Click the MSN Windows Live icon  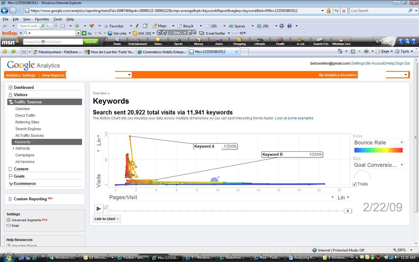(x=341, y=42)
